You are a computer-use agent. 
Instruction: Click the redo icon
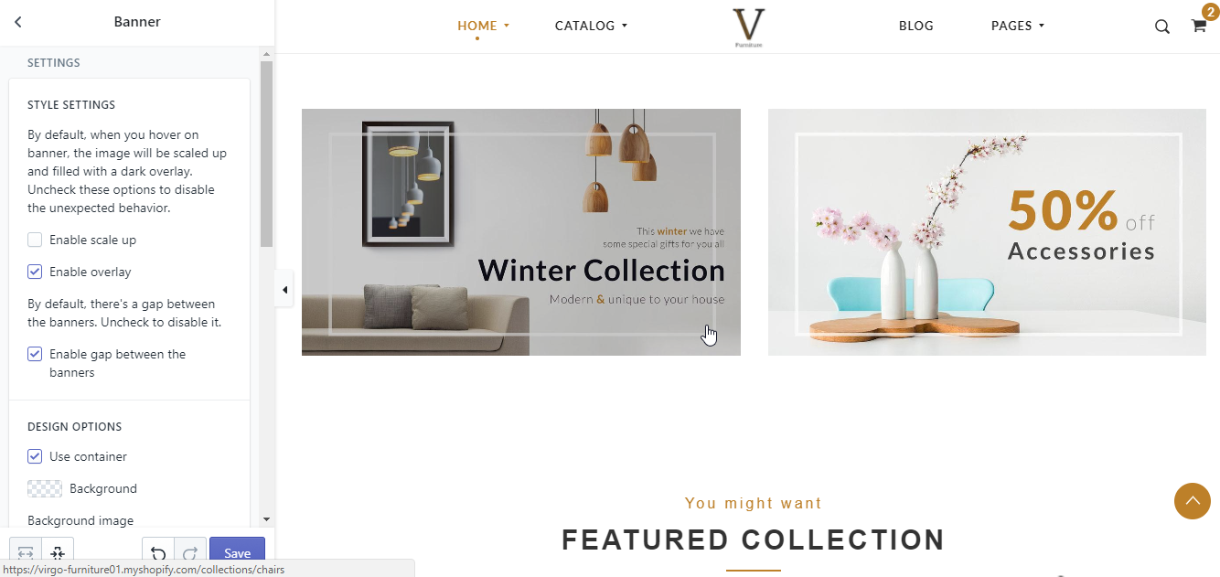click(190, 553)
